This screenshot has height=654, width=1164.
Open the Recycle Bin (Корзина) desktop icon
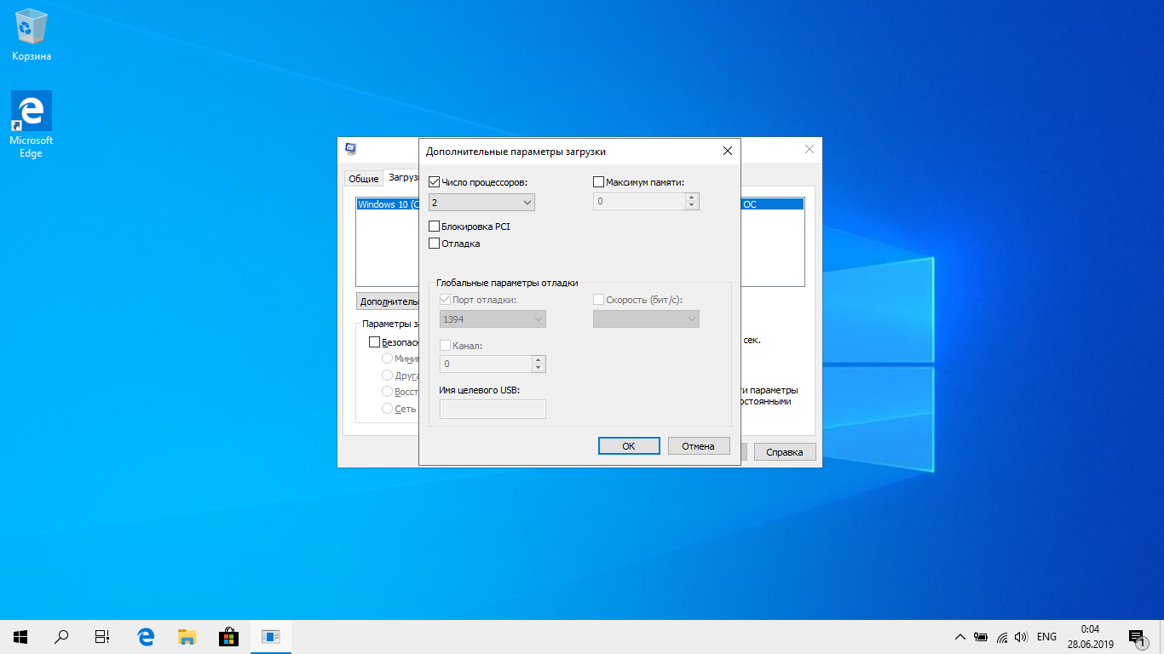tap(32, 34)
